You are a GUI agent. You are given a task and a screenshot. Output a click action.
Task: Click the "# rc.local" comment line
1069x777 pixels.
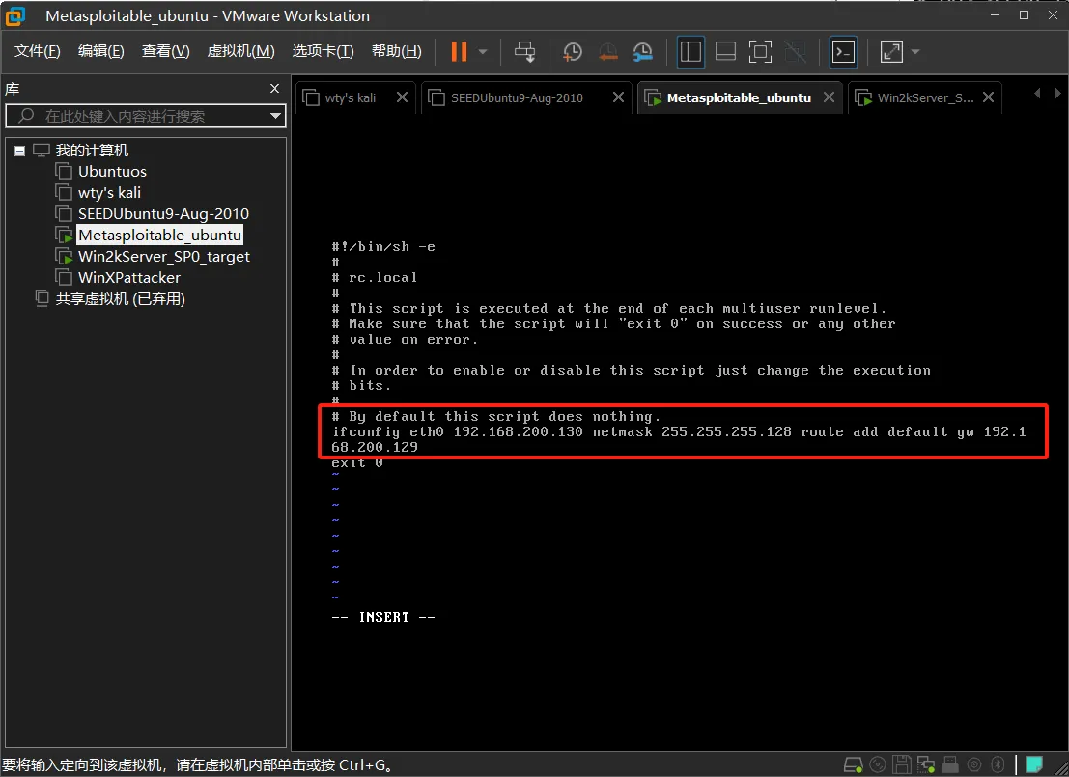pyautogui.click(x=375, y=277)
